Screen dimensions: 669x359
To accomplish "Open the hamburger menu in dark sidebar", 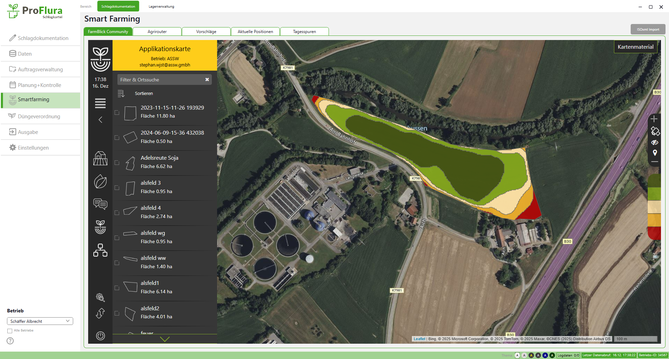I will [100, 103].
